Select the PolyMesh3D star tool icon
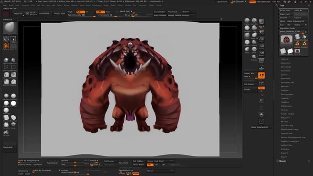 tap(304, 37)
